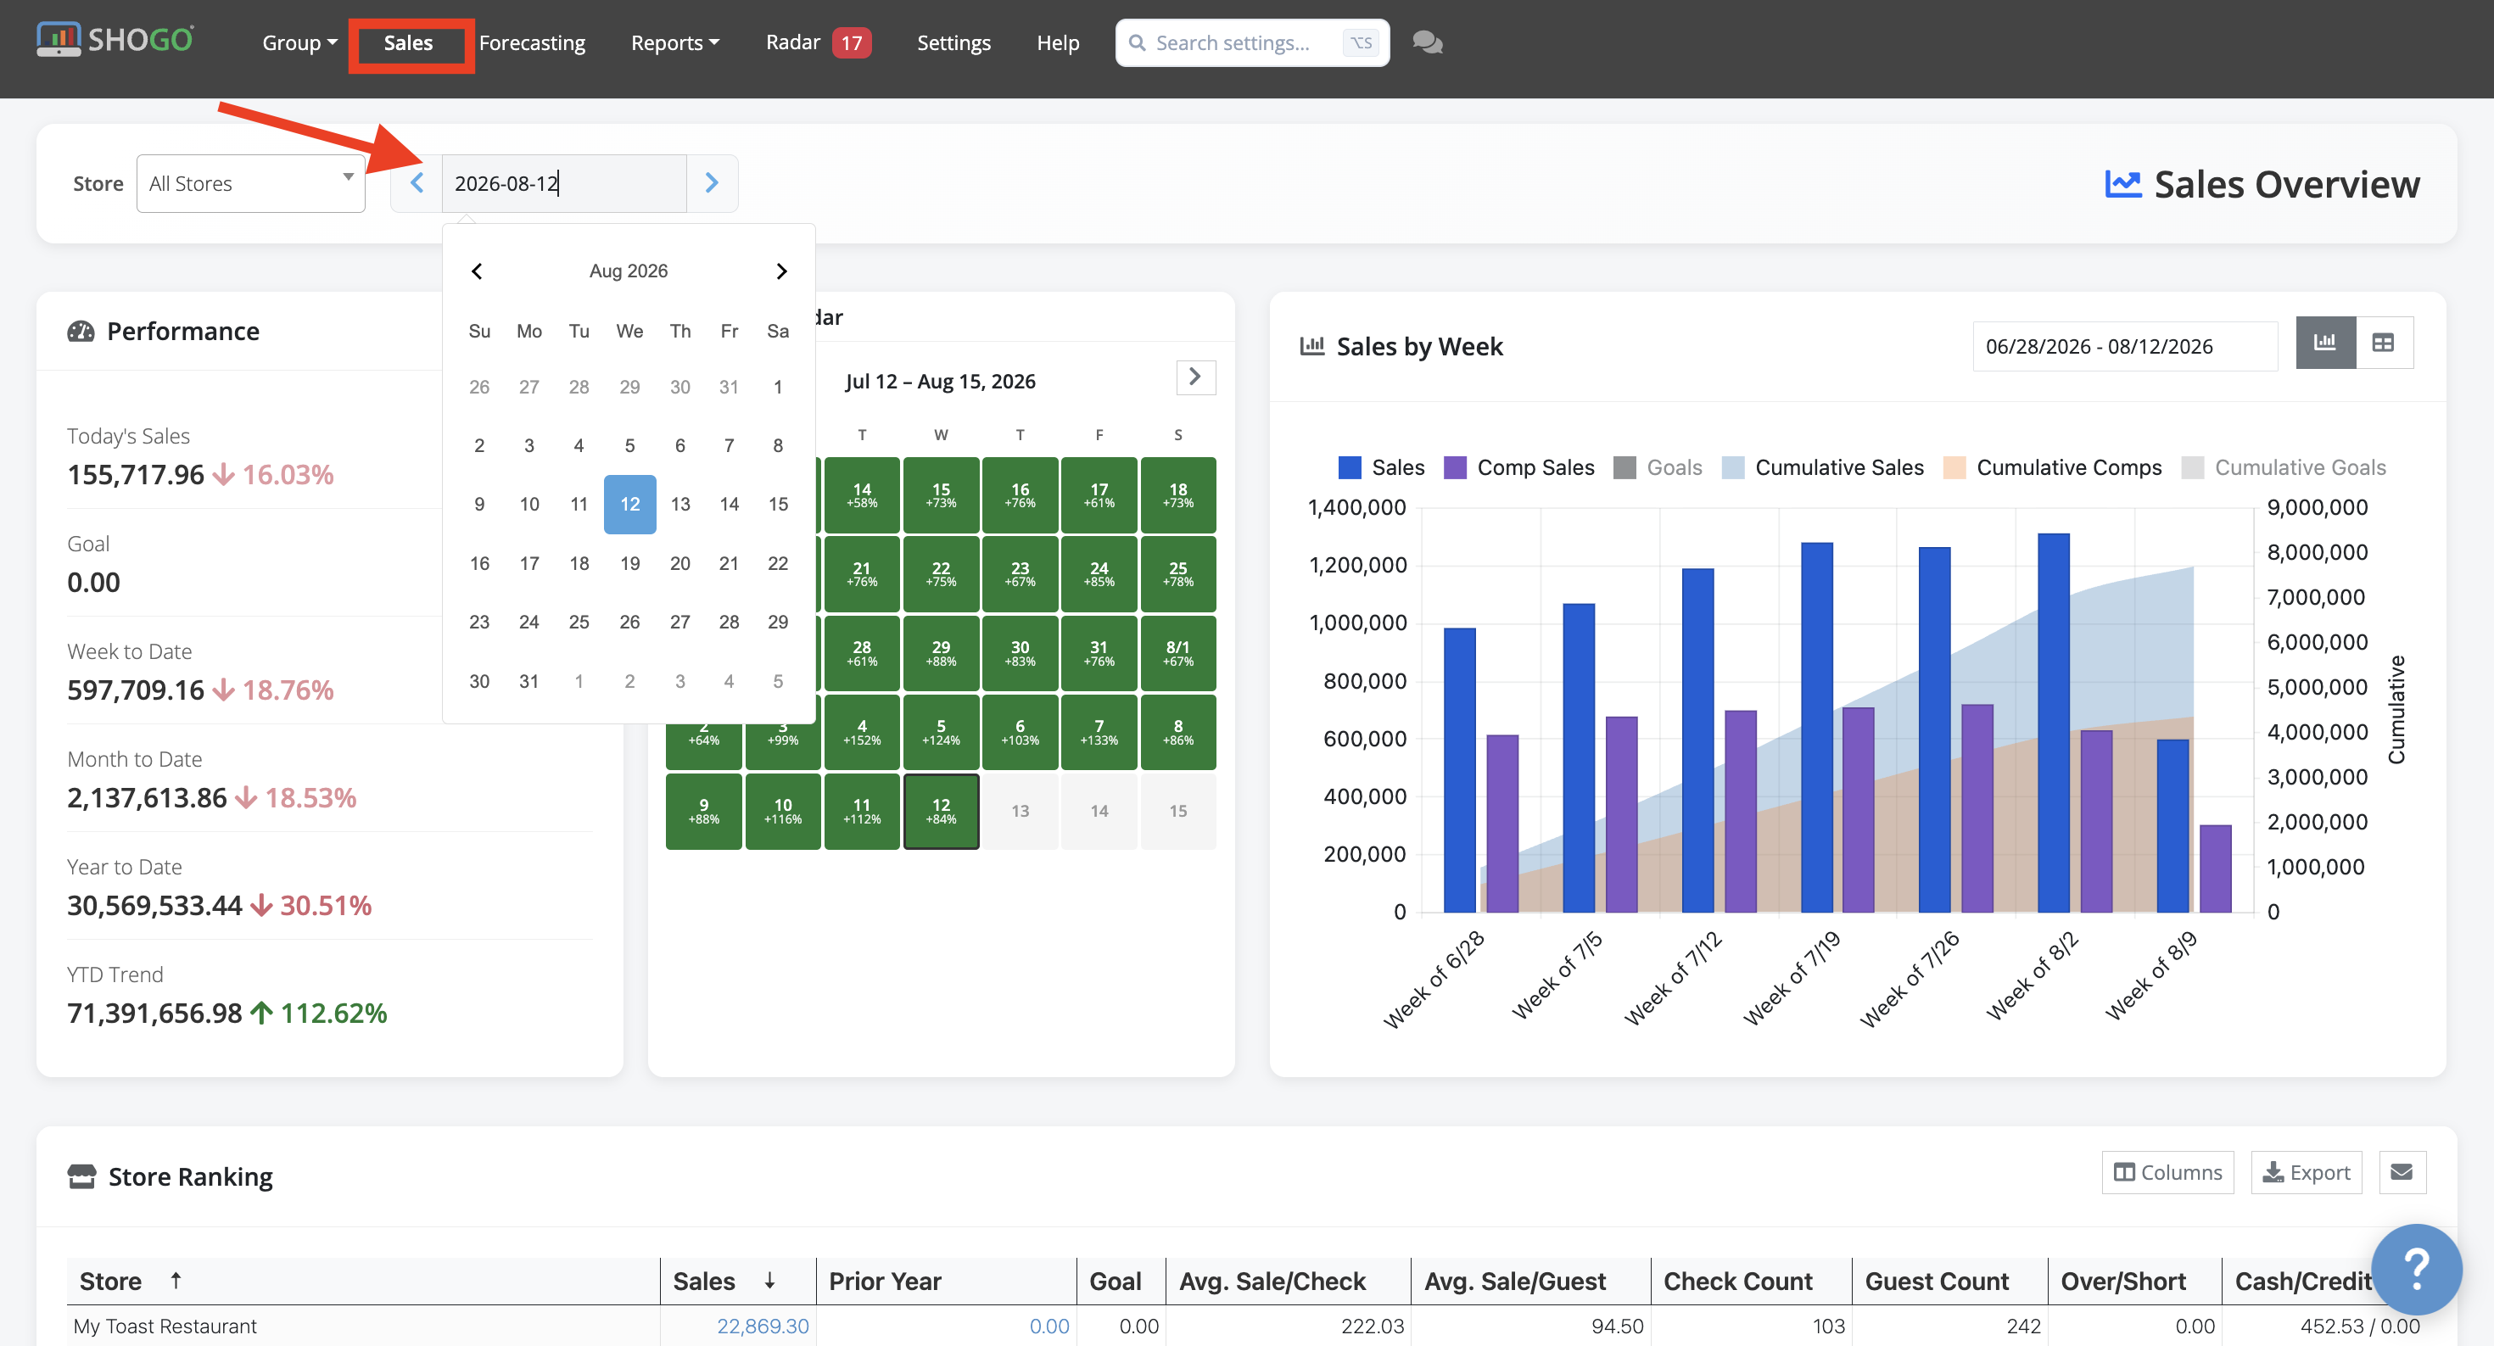
Task: Toggle Cumulative Goals series in legend
Action: [x=2283, y=467]
